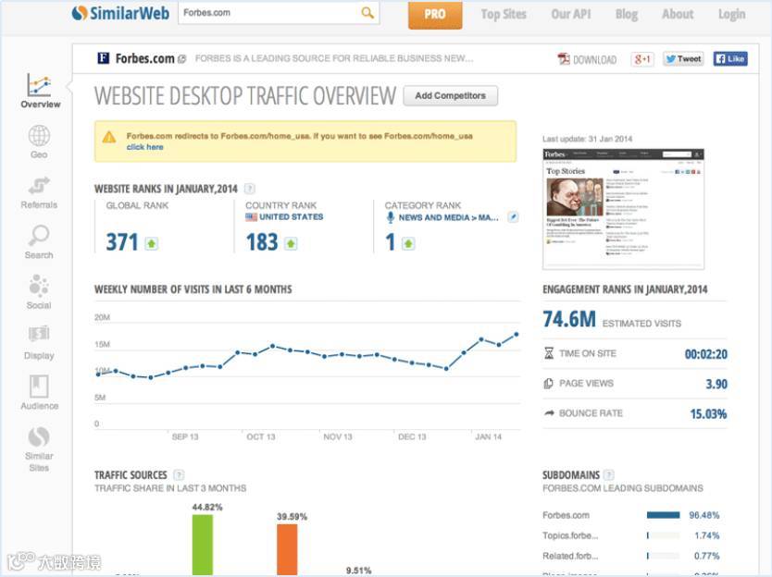Click the search magnifier icon
The image size is (772, 577).
367,13
